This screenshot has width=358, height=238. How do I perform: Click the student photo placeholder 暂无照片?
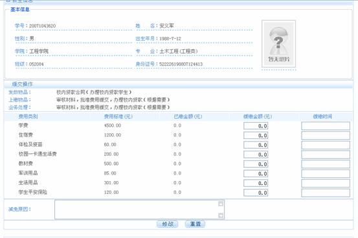pos(278,44)
